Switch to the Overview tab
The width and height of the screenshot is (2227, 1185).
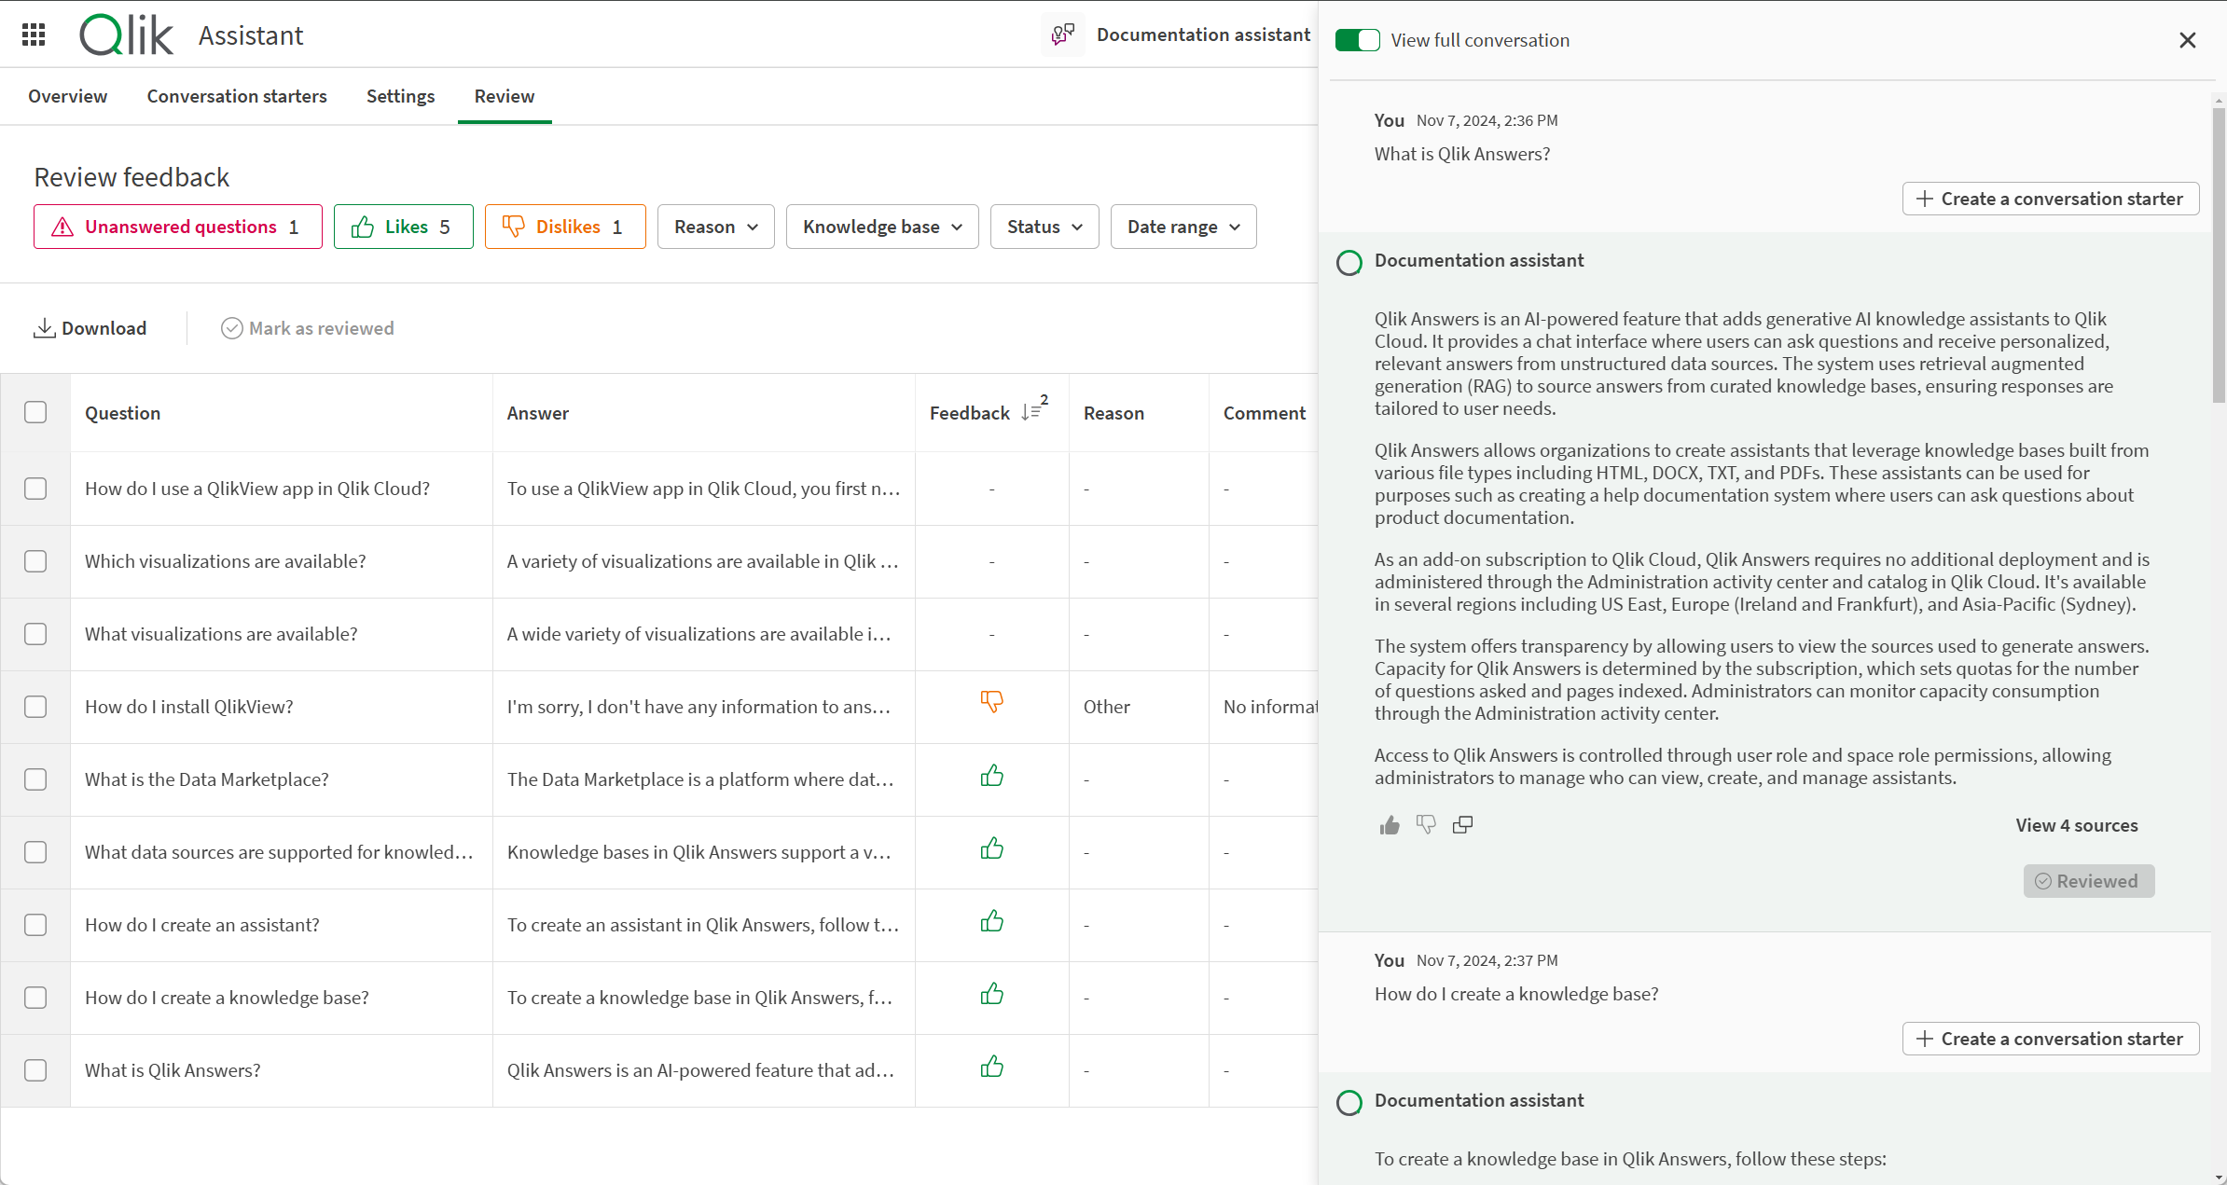tap(68, 96)
